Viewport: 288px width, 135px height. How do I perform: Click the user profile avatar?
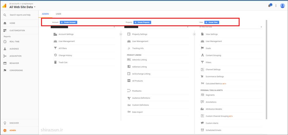coord(283,6)
